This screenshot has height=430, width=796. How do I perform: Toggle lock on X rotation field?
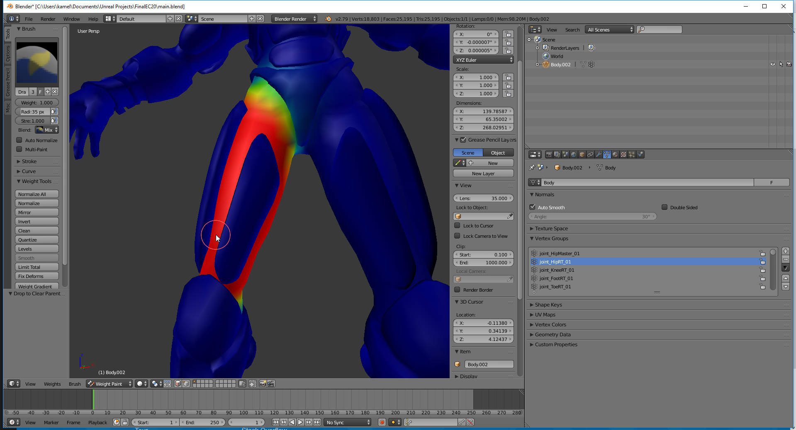(508, 34)
